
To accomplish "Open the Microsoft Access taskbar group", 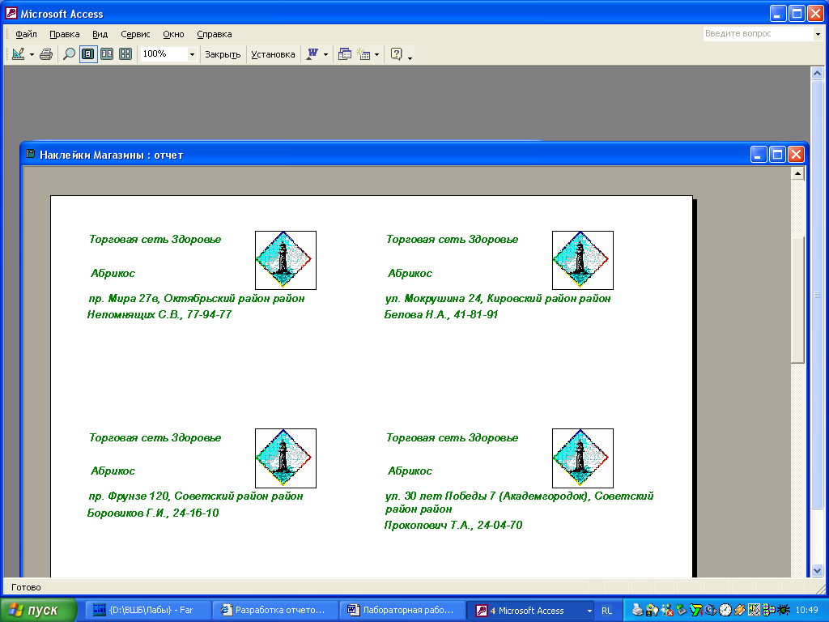I will 531,611.
